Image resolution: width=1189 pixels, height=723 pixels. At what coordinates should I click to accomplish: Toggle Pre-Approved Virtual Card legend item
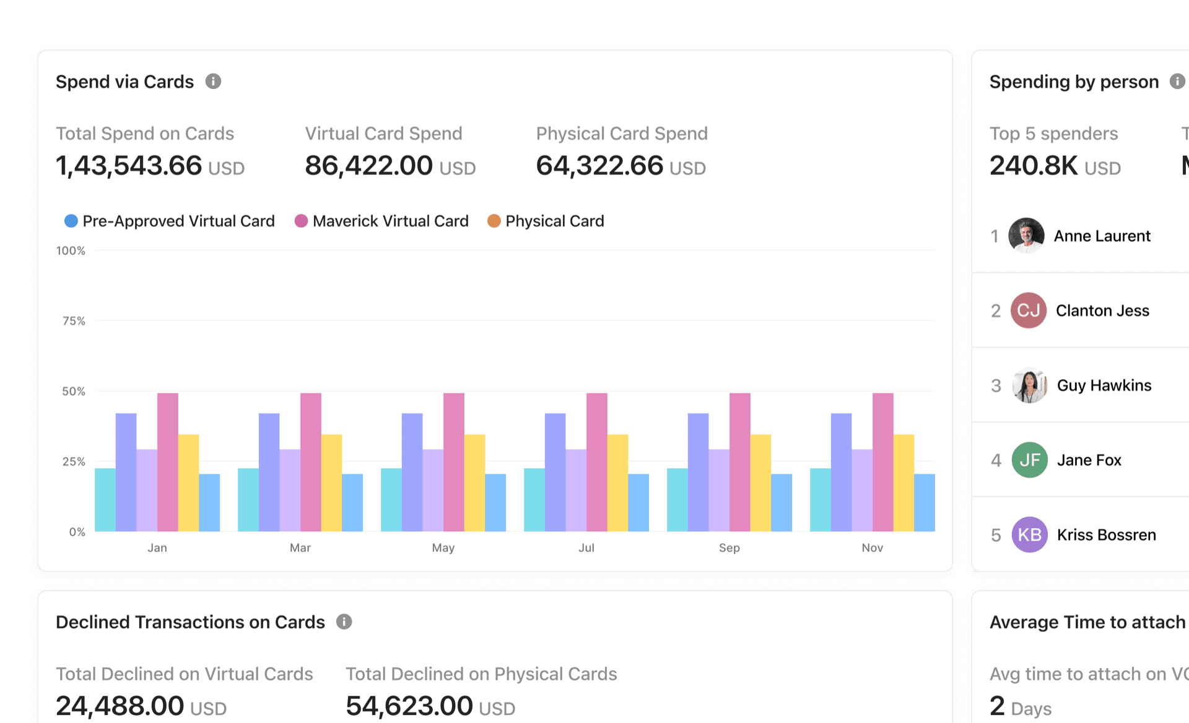coord(170,221)
